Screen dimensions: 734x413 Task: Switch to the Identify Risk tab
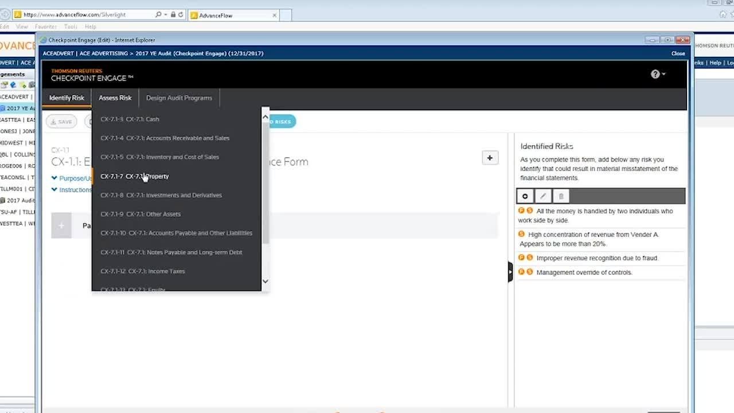coord(67,98)
